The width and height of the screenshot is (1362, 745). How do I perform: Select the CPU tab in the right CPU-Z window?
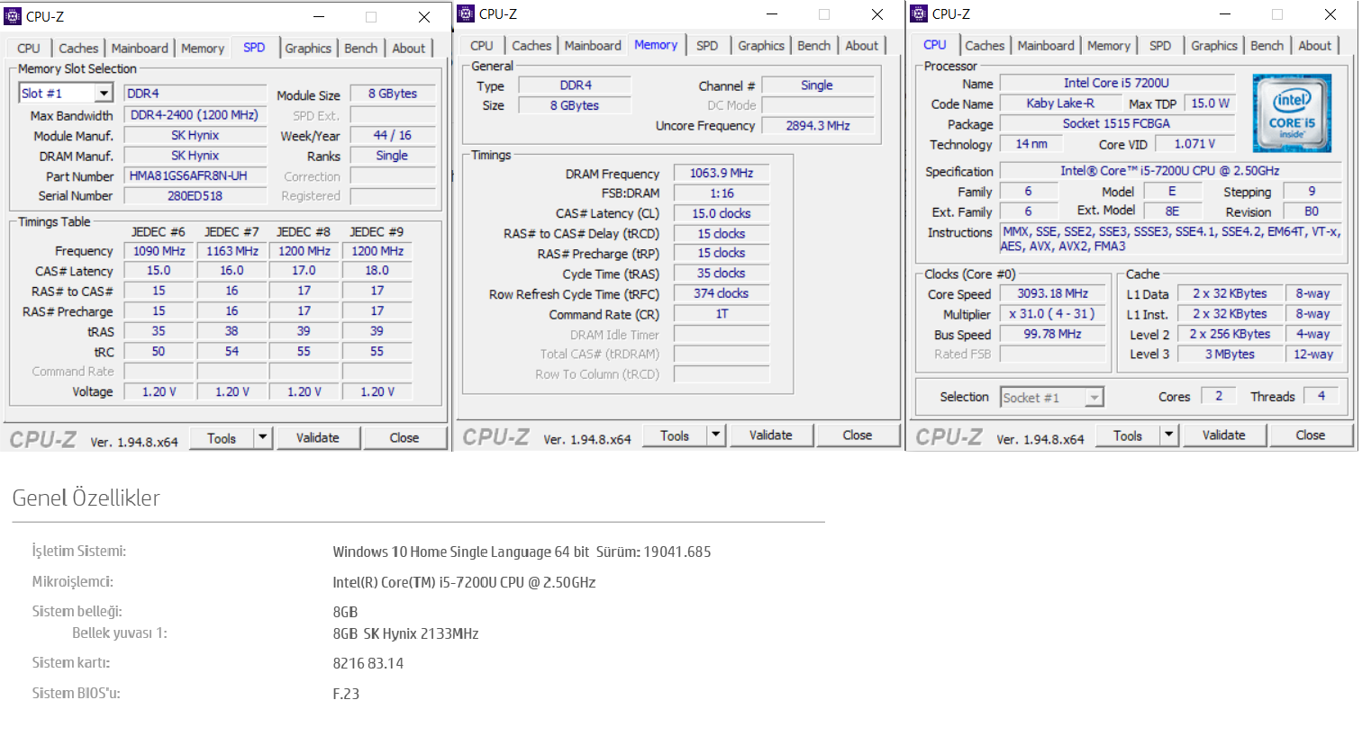(x=935, y=44)
